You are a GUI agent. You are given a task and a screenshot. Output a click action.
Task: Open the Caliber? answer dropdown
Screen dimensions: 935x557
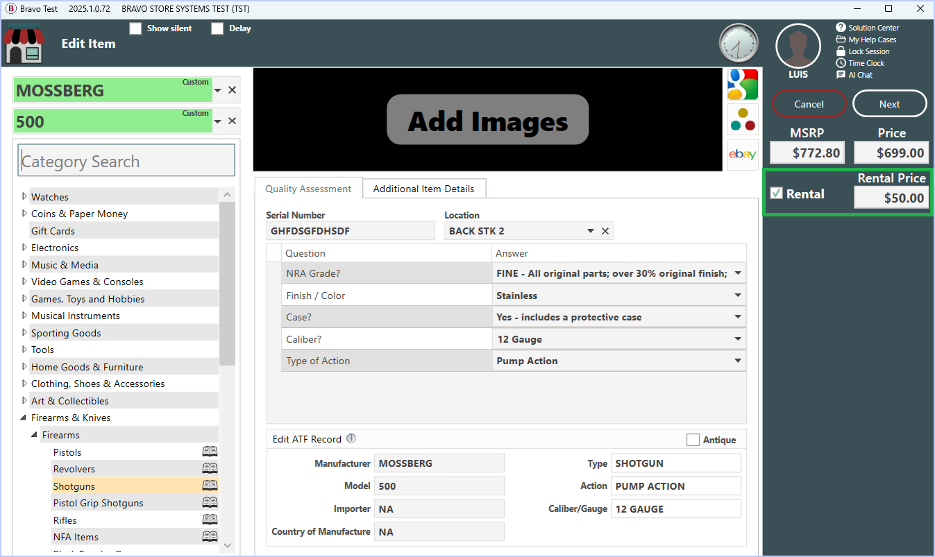738,339
